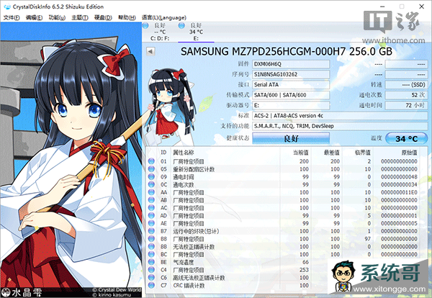Click the status orb for attribute AB

coord(151,200)
